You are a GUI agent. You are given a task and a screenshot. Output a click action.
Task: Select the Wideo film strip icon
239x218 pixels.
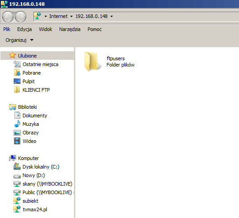pos(17,141)
